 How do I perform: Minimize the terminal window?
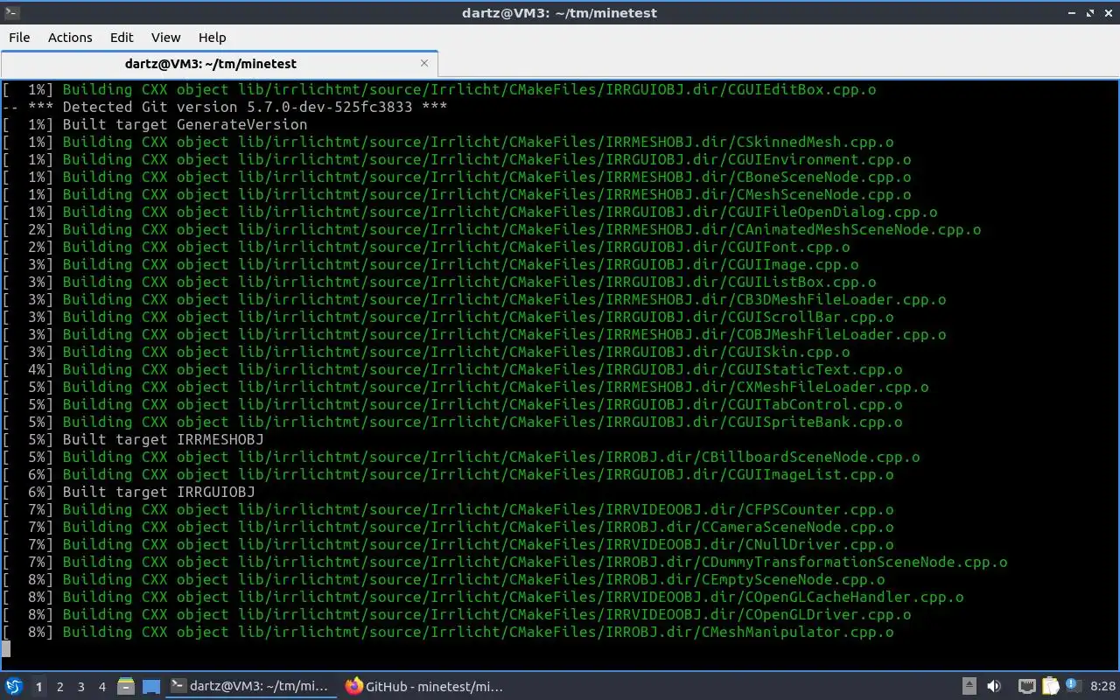coord(1073,12)
